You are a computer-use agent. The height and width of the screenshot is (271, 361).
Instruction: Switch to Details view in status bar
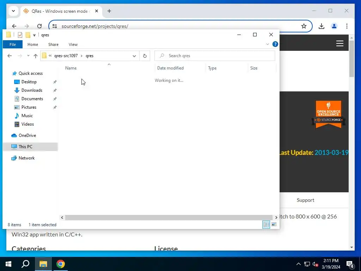(x=266, y=224)
